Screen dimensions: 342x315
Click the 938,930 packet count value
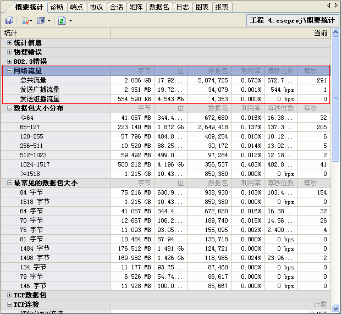coord(216,192)
